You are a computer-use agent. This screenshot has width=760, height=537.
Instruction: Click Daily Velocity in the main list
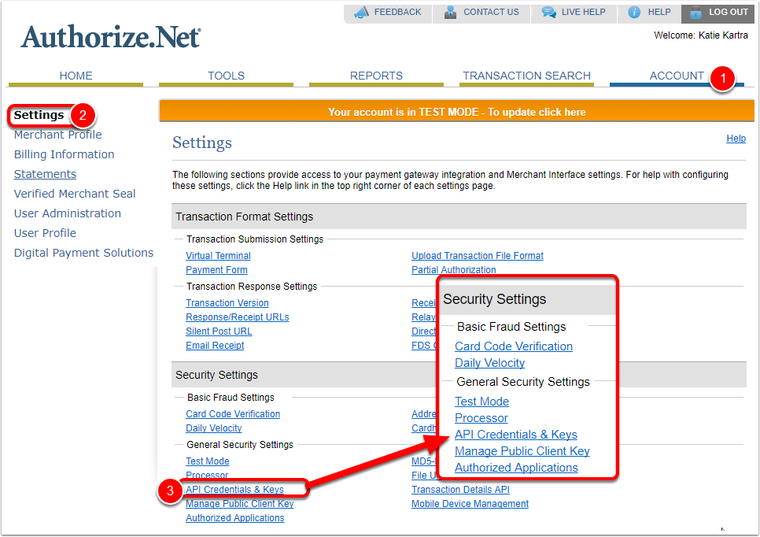214,428
